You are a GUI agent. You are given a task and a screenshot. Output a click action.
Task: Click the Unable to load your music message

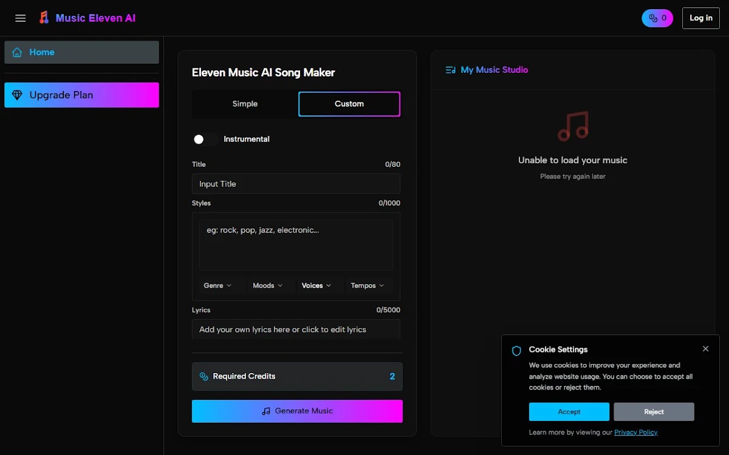pos(573,160)
